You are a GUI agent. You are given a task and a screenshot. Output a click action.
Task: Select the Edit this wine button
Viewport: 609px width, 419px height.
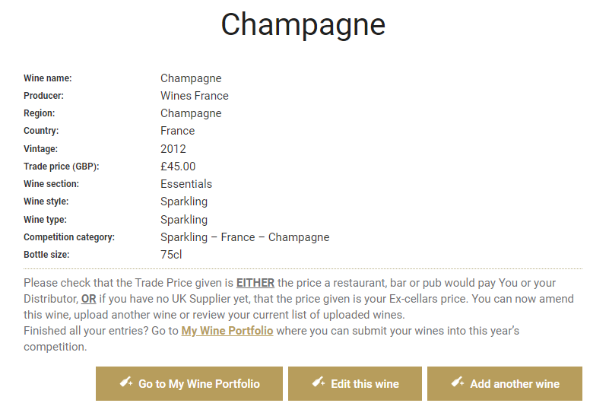click(355, 384)
